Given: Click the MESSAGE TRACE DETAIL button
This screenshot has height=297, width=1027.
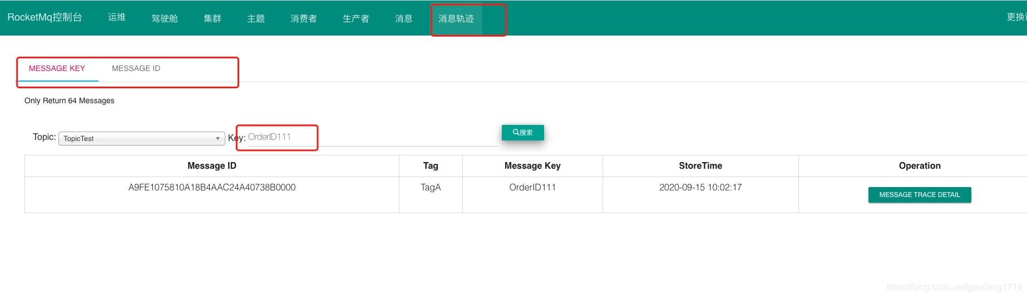Looking at the screenshot, I should coord(919,195).
